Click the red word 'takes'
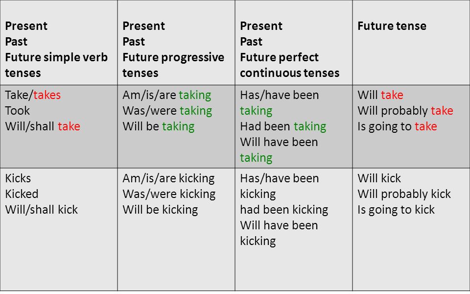The width and height of the screenshot is (470, 294). pos(47,95)
